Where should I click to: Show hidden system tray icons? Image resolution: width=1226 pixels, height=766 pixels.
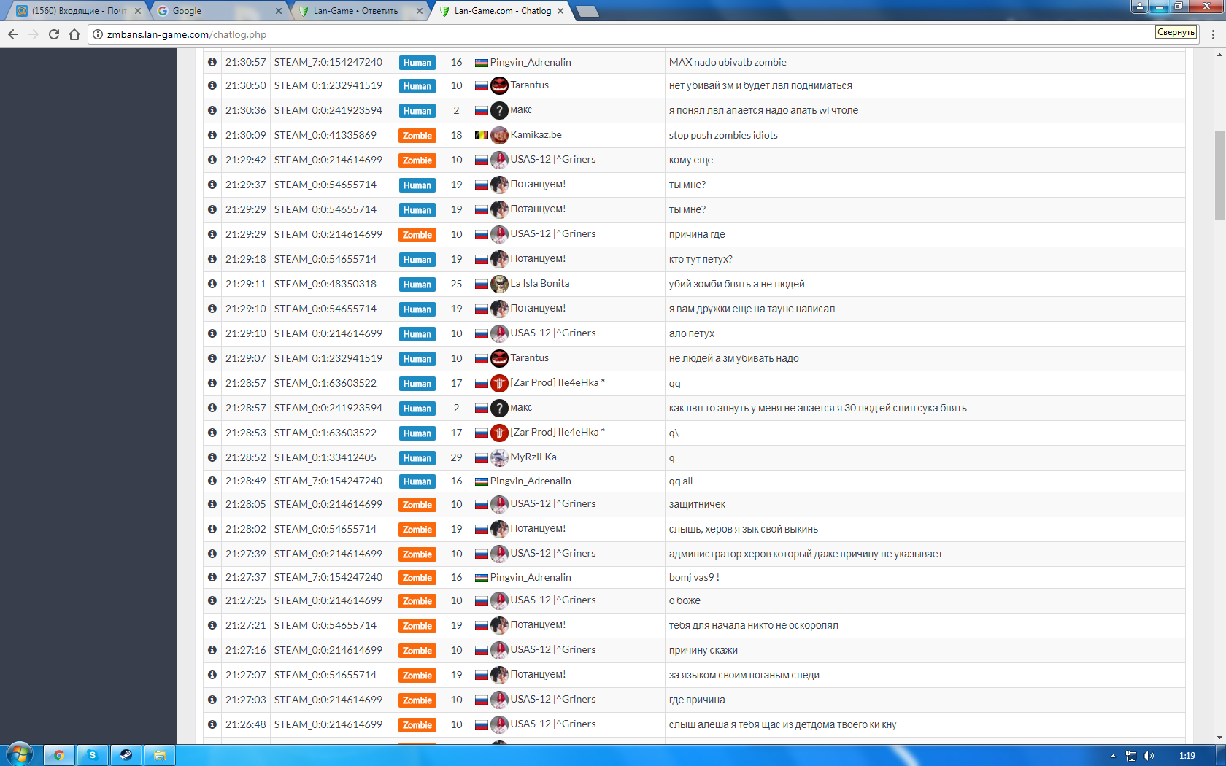pos(1113,756)
